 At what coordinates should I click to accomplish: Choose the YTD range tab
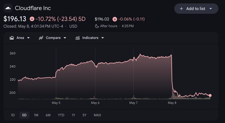pyautogui.click(x=61, y=115)
